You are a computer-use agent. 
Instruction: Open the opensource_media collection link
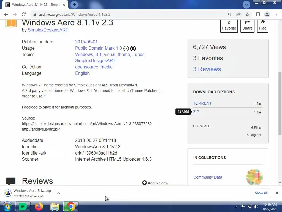click(x=94, y=67)
